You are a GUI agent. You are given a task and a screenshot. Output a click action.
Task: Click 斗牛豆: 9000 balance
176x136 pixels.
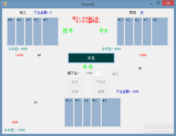[18, 49]
